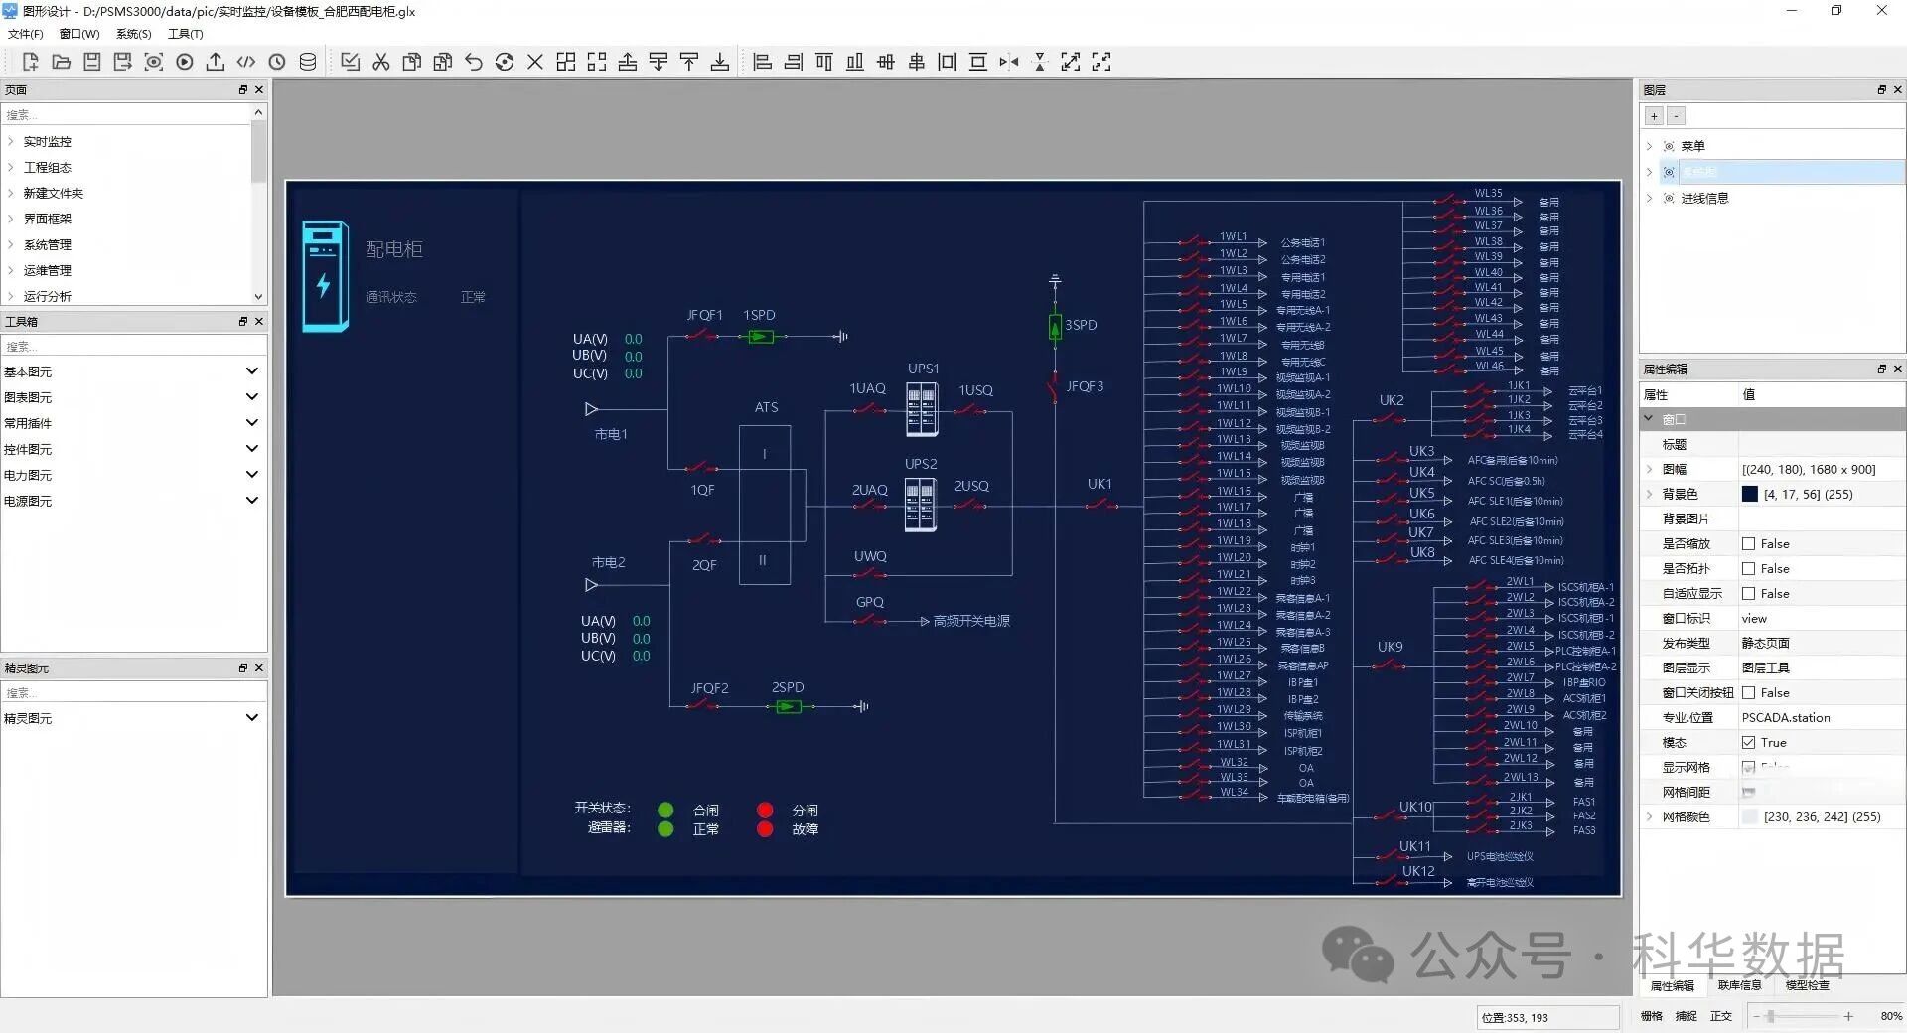The image size is (1907, 1033).
Task: Click the scissors cut icon
Action: pyautogui.click(x=381, y=62)
